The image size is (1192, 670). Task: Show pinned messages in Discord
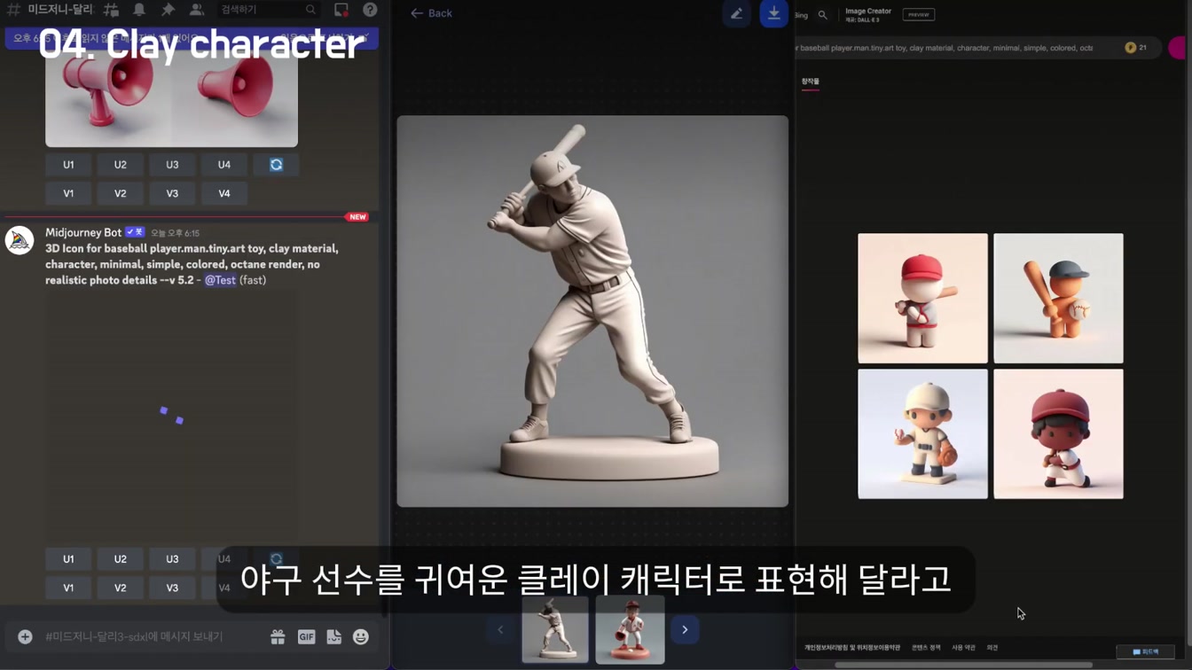tap(168, 10)
